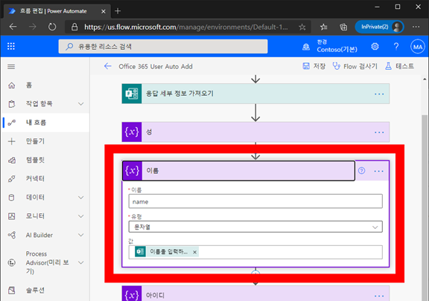Viewport: 429px width, 301px height.
Task: Expand the 아이디 variable step
Action: click(x=255, y=294)
